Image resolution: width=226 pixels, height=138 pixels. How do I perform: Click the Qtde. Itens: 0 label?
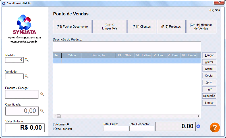63,129
